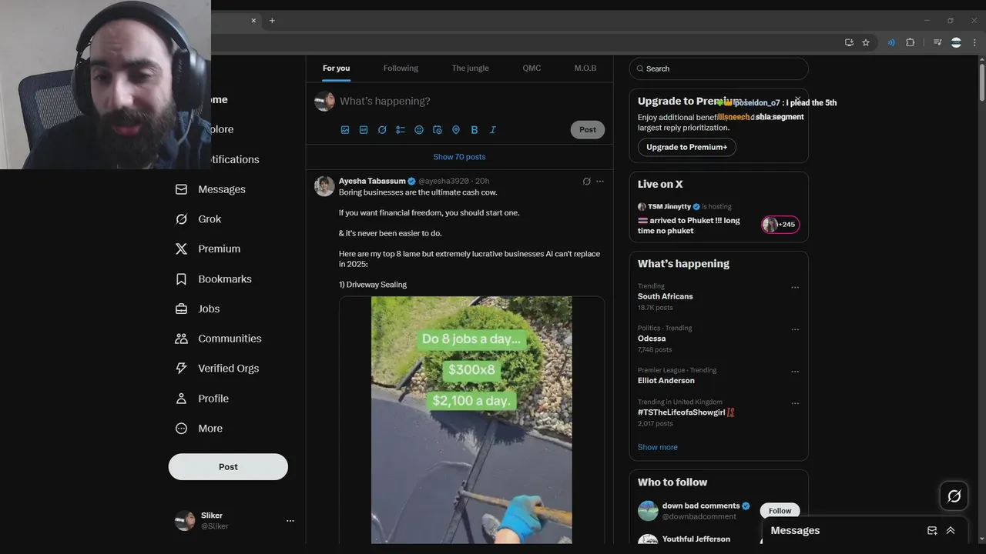The image size is (986, 554).
Task: Click Upgrade to Premium+ button
Action: 686,147
